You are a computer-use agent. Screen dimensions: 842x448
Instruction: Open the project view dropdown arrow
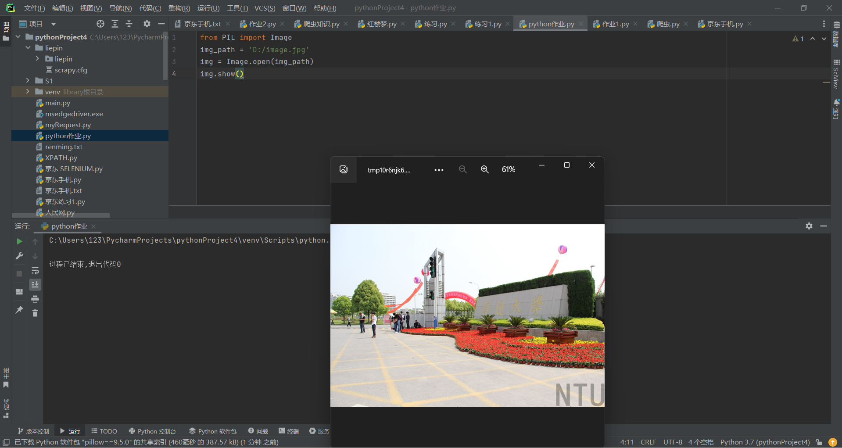(54, 24)
